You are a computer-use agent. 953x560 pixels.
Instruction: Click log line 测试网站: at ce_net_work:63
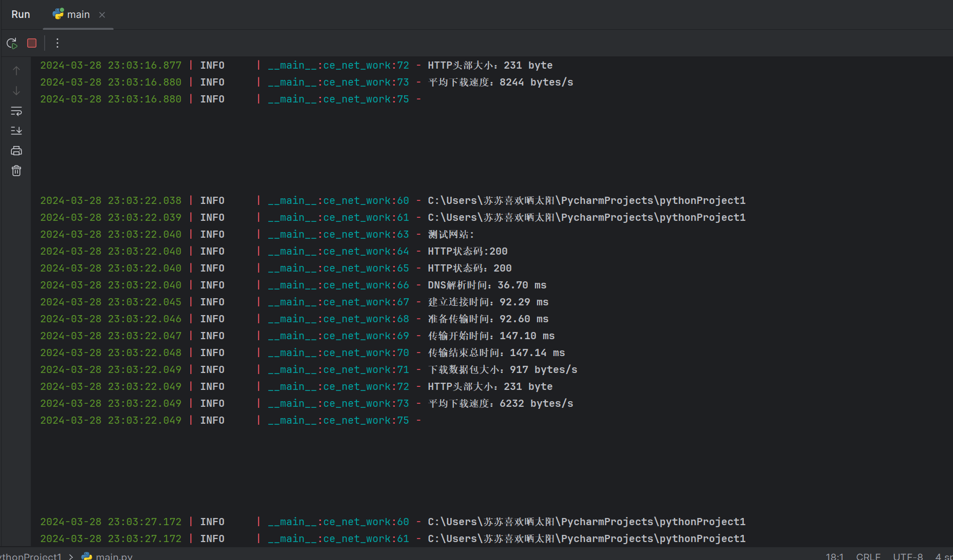pos(257,234)
